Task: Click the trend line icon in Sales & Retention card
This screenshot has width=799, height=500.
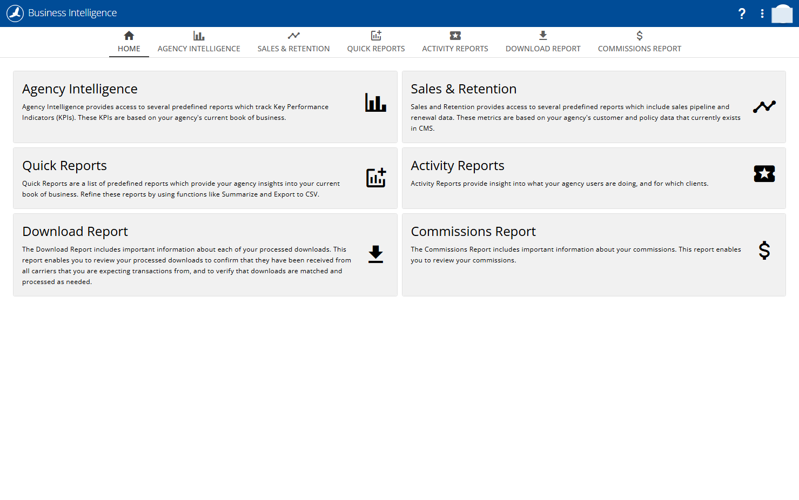Action: pos(764,106)
